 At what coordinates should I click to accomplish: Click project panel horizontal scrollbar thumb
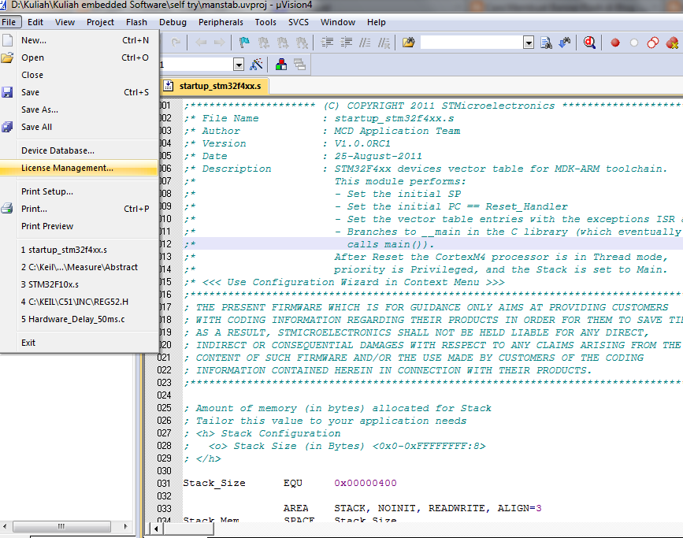61,526
